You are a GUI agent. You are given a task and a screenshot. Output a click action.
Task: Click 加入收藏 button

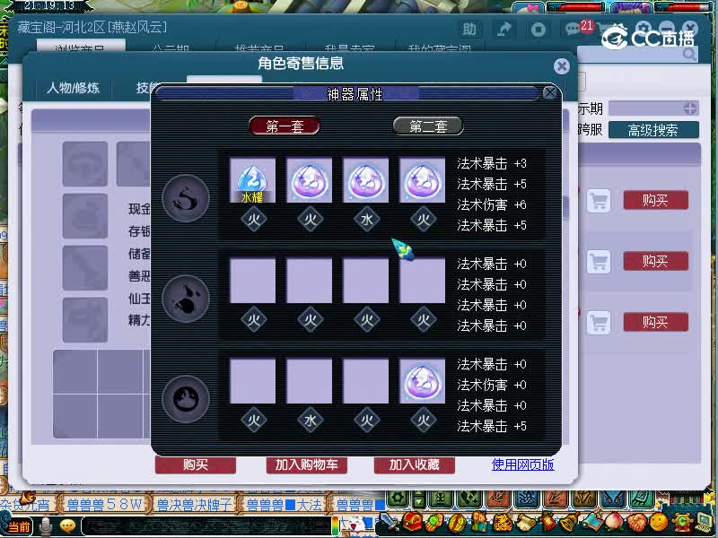(x=414, y=464)
